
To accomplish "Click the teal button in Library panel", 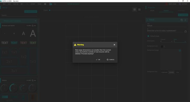I will 31,12.
